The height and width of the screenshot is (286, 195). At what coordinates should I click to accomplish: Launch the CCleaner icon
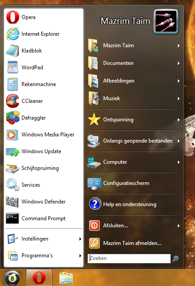tap(13, 101)
